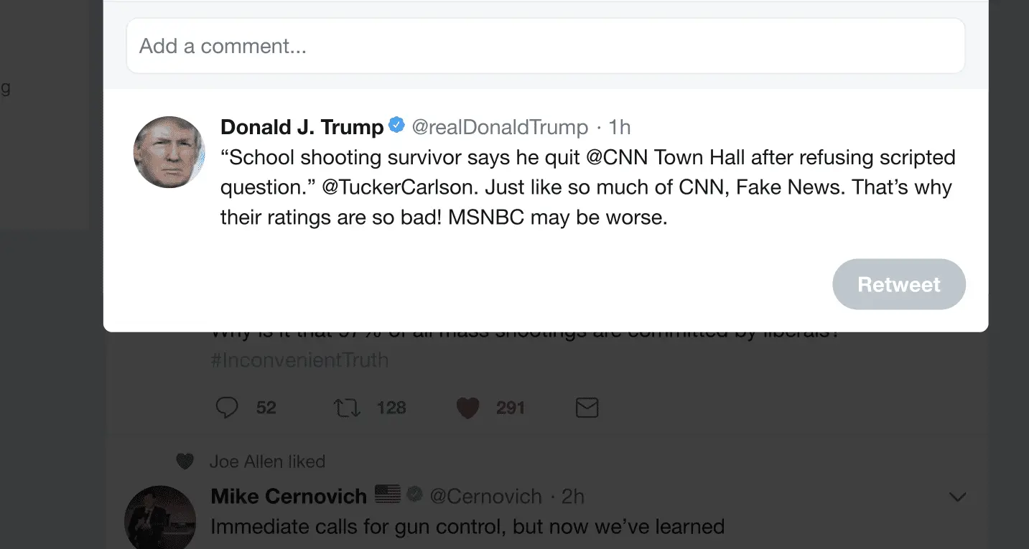Open the Joe Allen profile link

click(237, 461)
